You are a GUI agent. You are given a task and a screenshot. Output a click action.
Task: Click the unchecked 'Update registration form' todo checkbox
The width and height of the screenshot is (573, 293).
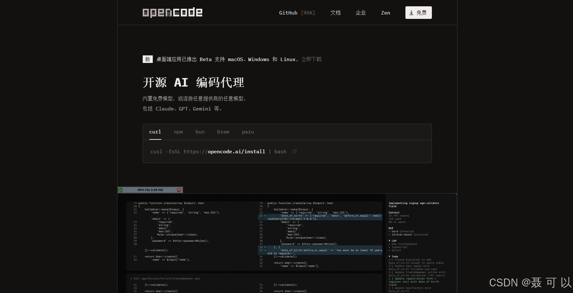(391, 279)
